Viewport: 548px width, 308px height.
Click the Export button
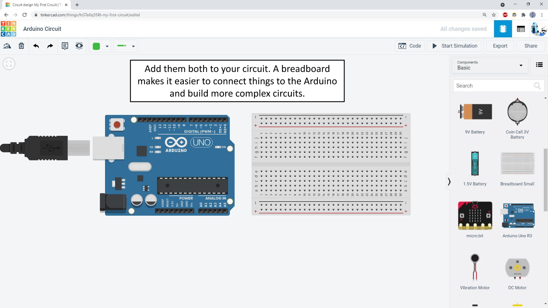pos(500,46)
